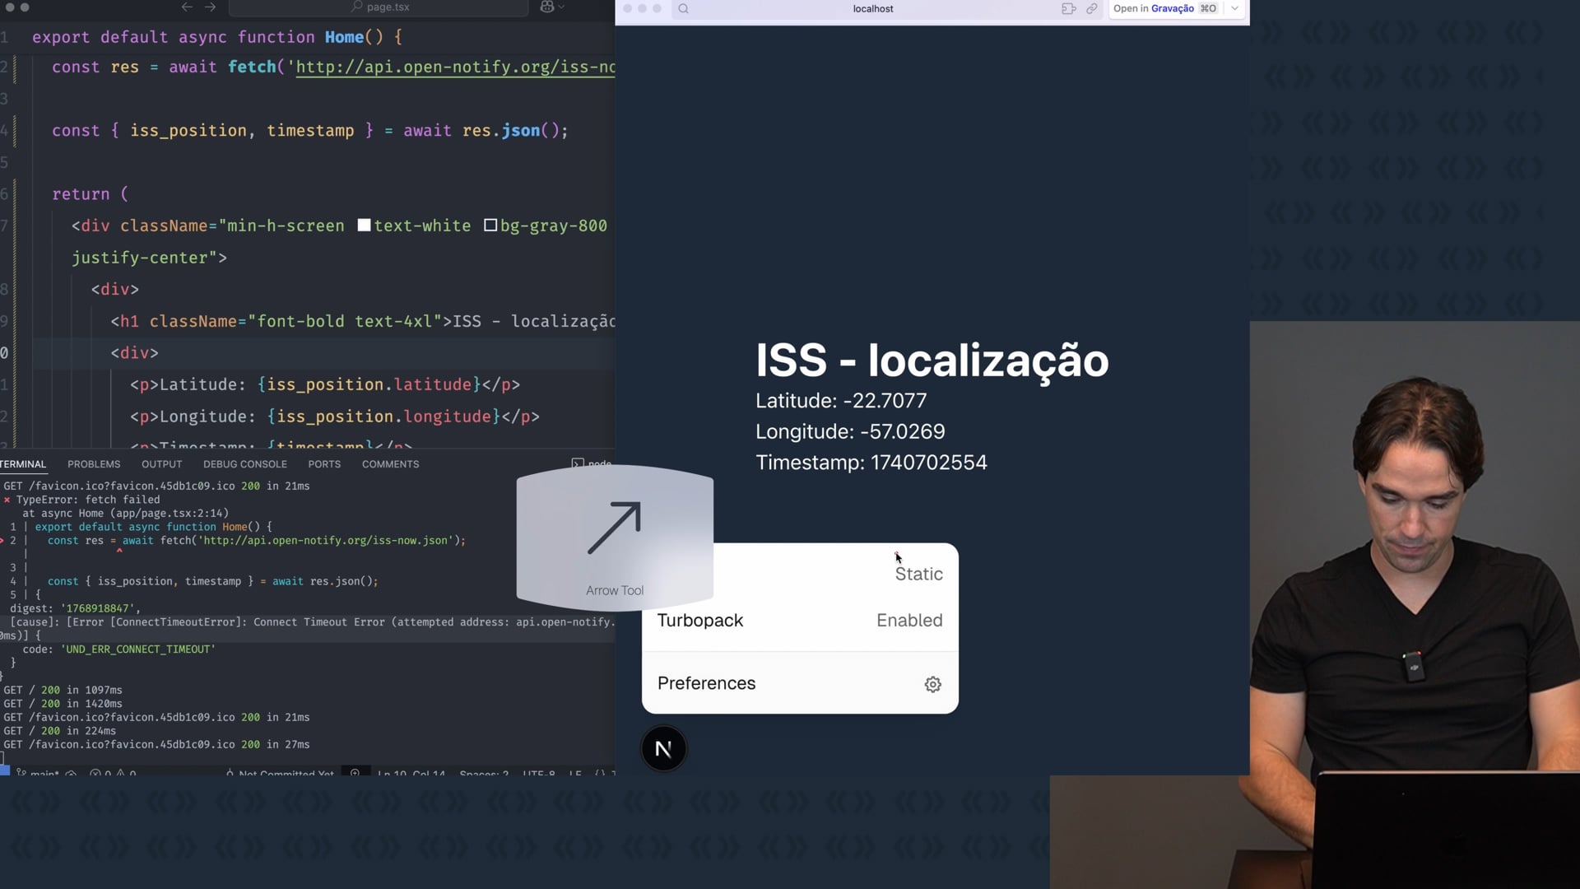Go back with editor navigation arrow
The height and width of the screenshot is (889, 1580).
point(187,7)
